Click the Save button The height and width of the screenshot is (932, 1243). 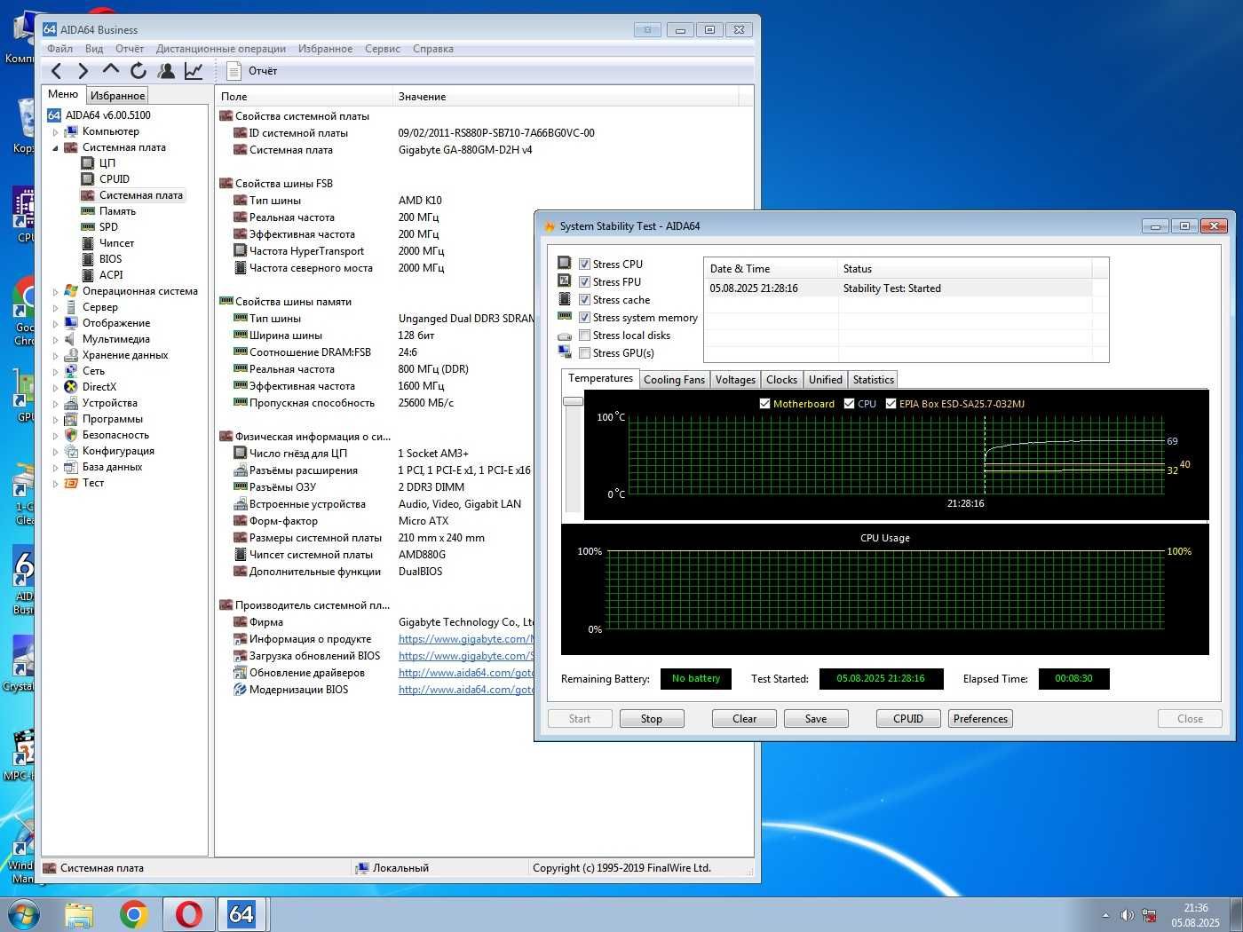point(816,719)
